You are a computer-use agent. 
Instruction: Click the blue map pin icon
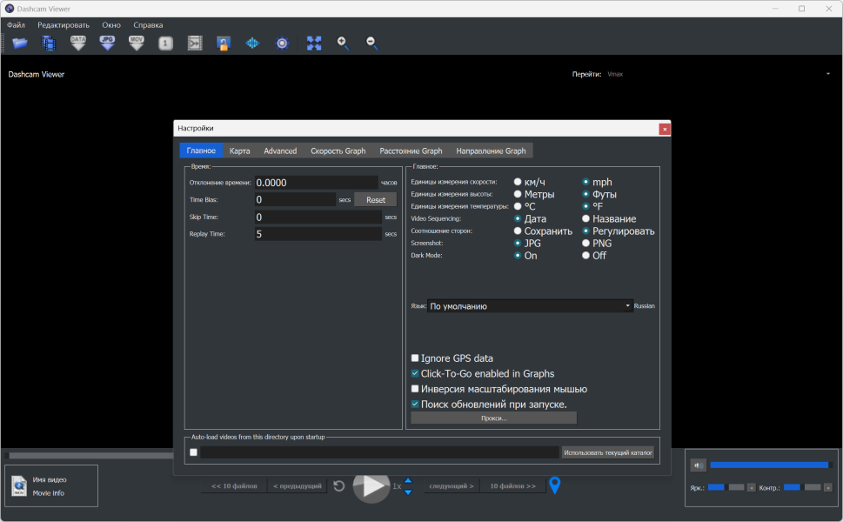(554, 486)
